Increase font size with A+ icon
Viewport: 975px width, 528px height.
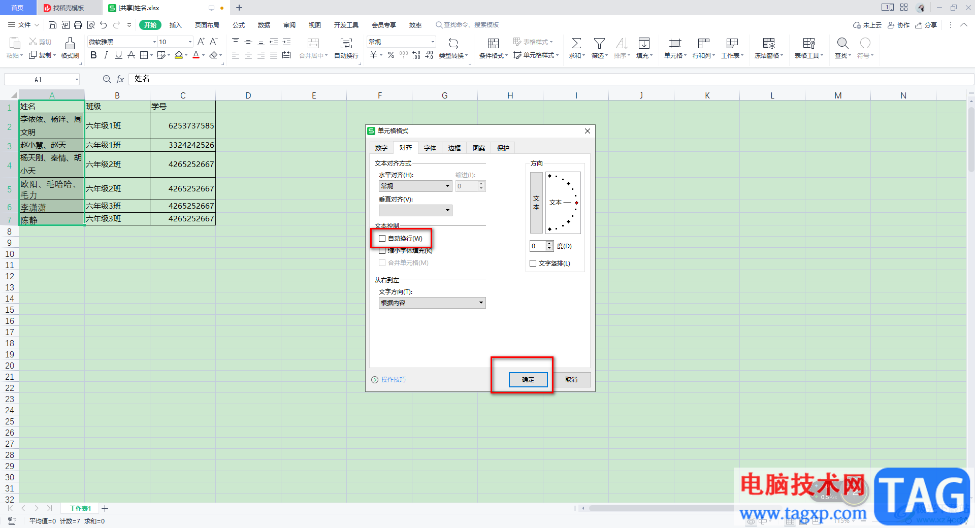pos(201,42)
